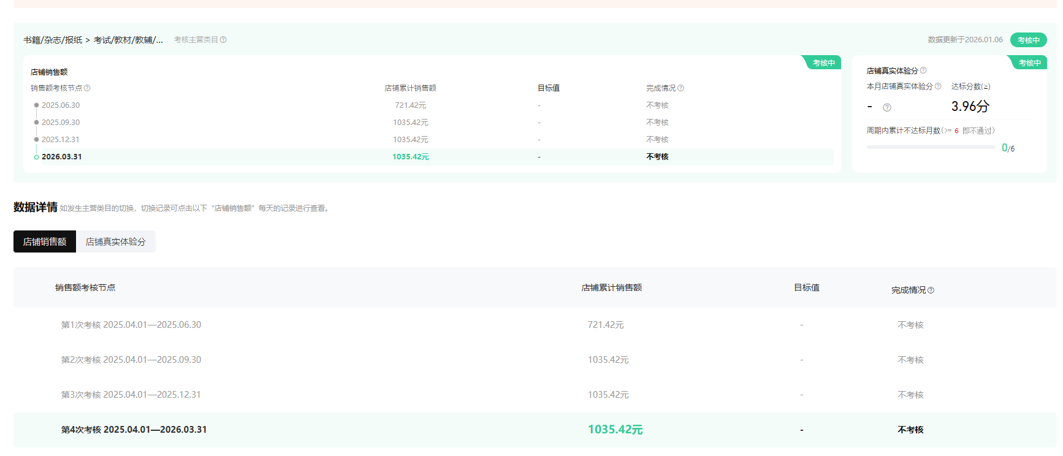
Task: Select the 2025.06.30 timeline node dot
Action: (36, 105)
